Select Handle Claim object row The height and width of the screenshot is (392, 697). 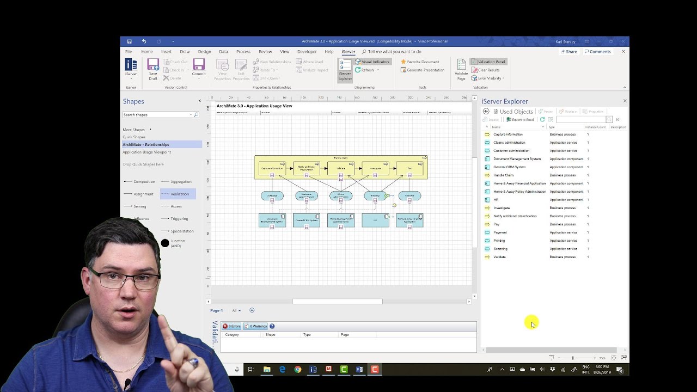coord(554,175)
